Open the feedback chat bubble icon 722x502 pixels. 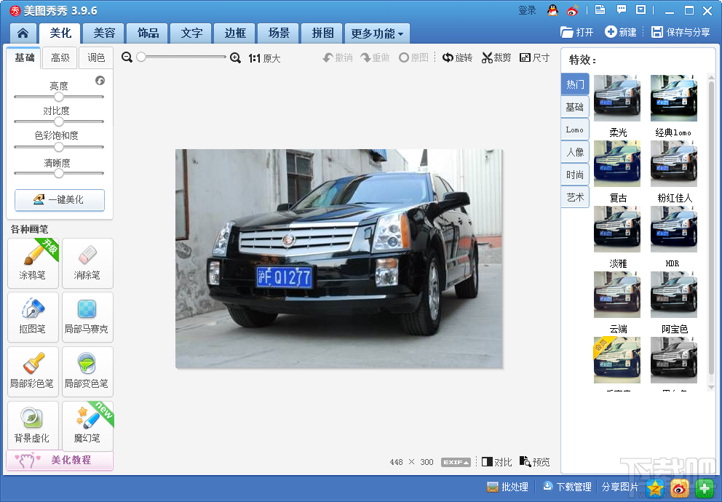(622, 9)
